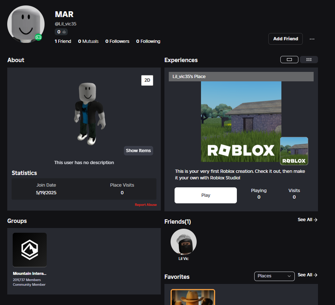335x305 pixels.
Task: Click the MAR display name
Action: point(64,15)
